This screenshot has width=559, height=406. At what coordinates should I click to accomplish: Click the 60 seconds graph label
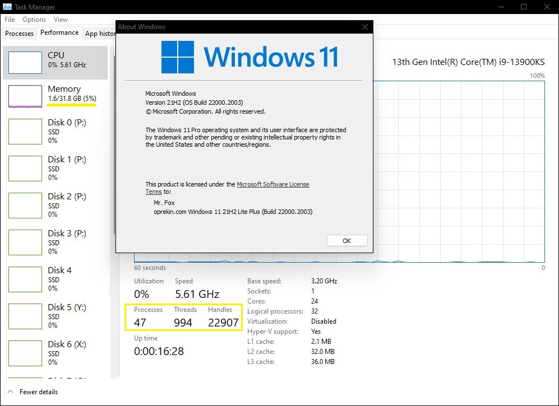150,268
